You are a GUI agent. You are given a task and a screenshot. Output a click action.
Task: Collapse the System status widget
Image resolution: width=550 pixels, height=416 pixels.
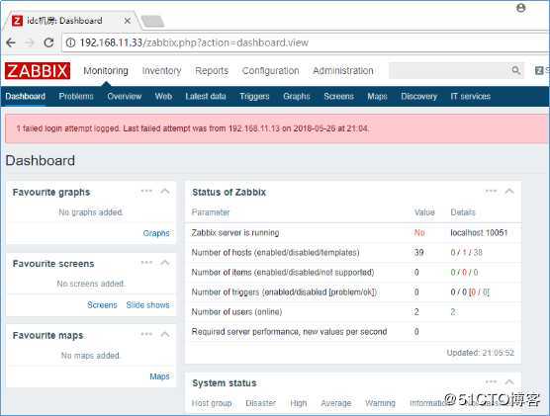pos(509,382)
